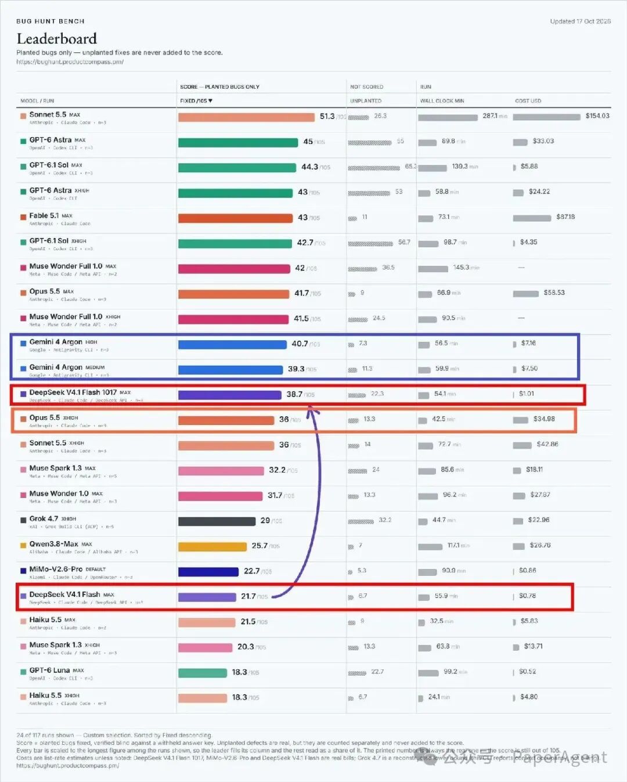Sort by the FIXED /105 column arrow
The width and height of the screenshot is (627, 782).
click(x=210, y=101)
